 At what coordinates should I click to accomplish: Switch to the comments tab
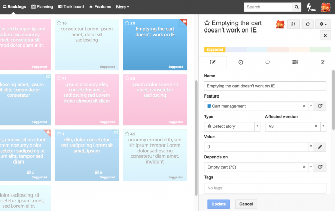click(267, 62)
